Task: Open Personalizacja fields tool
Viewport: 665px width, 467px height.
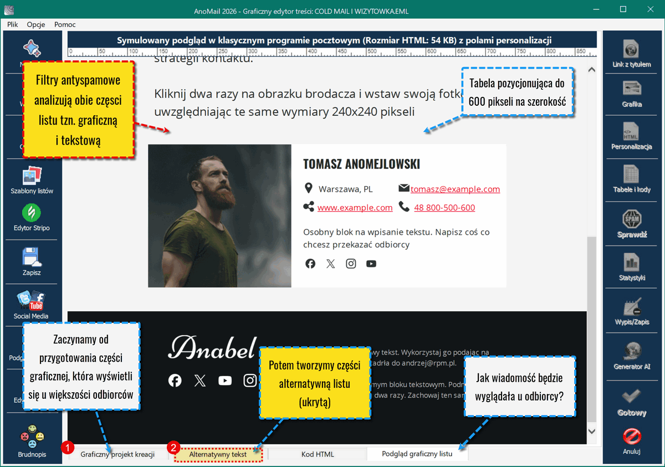Action: [631, 136]
